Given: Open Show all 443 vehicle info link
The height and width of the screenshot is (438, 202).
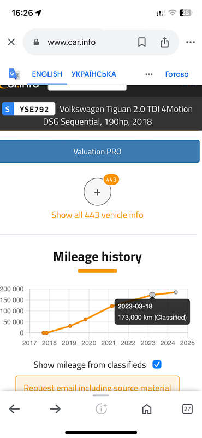Looking at the screenshot, I should point(97,215).
